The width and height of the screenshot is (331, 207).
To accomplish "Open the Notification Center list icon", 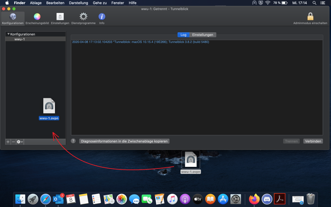I will click(x=323, y=3).
